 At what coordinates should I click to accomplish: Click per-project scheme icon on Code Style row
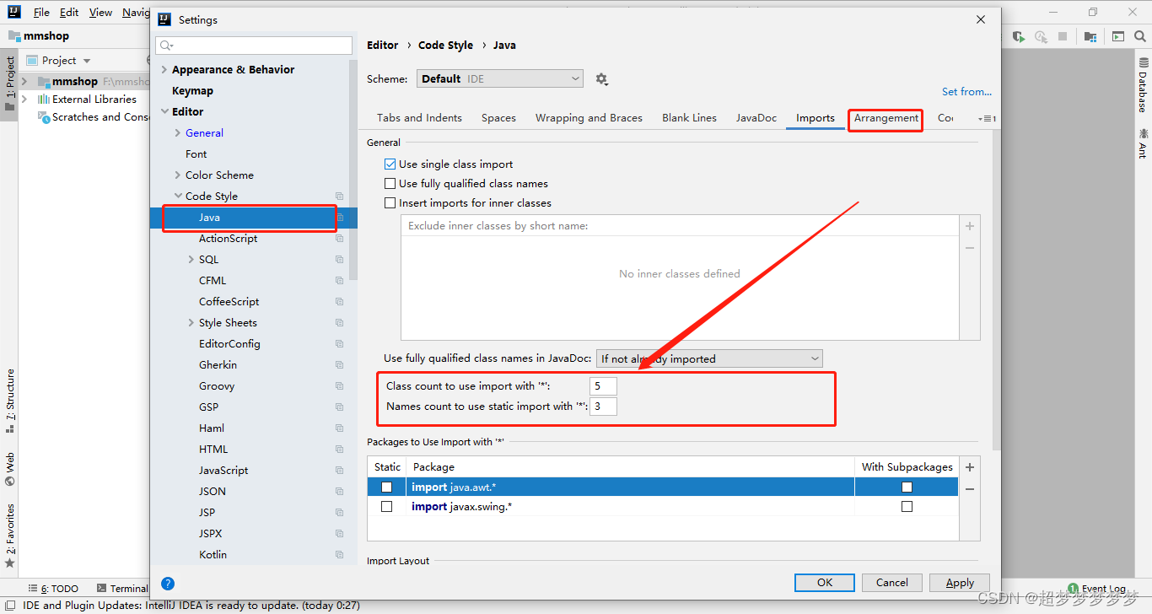340,197
